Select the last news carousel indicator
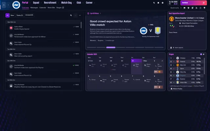The image size is (210, 131). pyautogui.click(x=159, y=47)
